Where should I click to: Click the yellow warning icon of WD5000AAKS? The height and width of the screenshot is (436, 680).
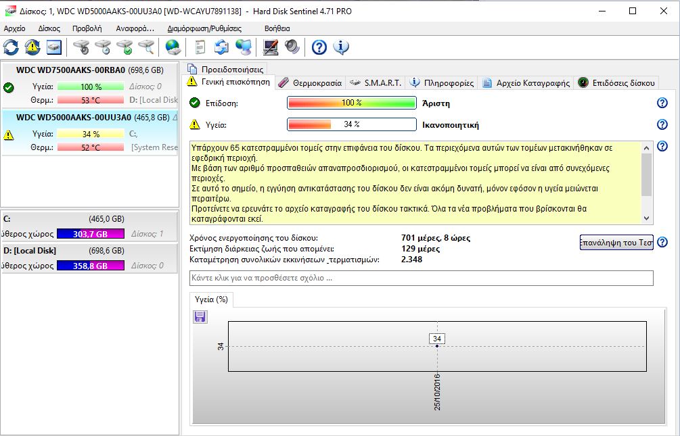pyautogui.click(x=8, y=135)
